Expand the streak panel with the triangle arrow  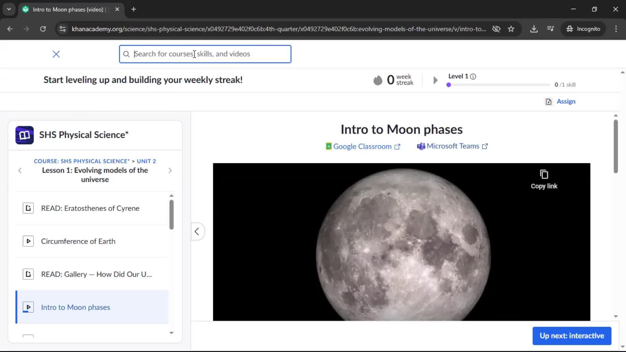pyautogui.click(x=435, y=80)
